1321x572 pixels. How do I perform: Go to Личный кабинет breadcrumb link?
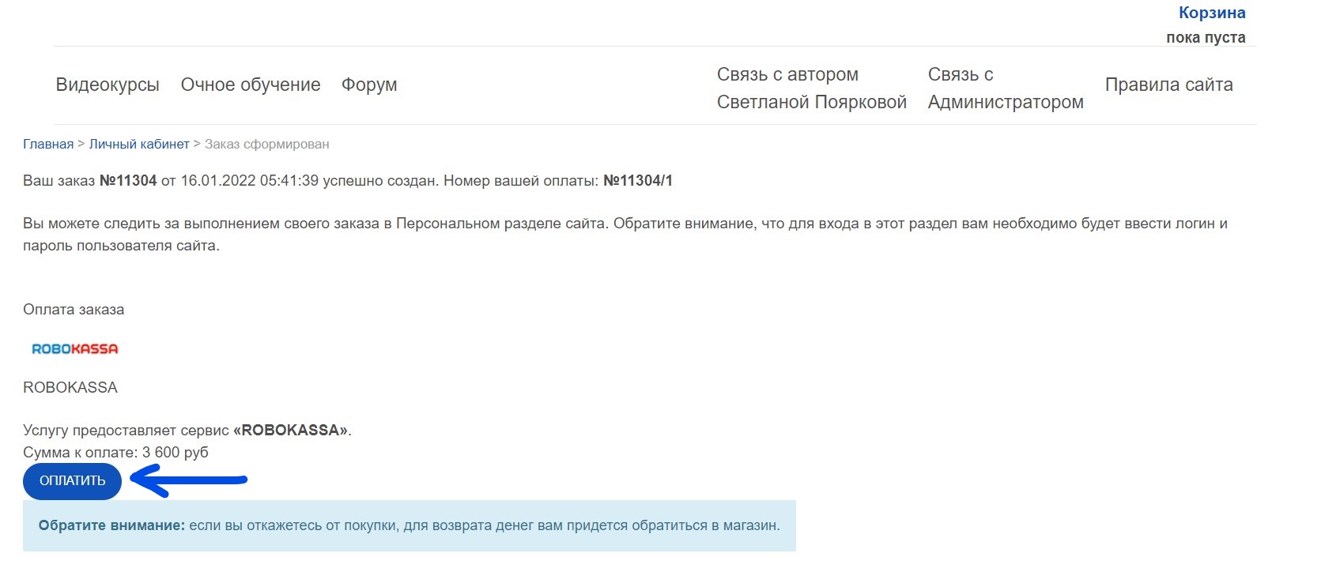click(x=139, y=144)
